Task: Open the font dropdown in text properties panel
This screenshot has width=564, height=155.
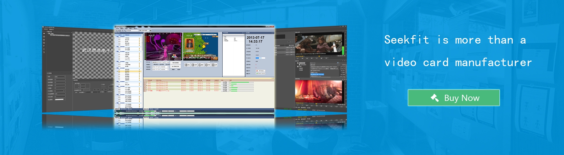Action: (60, 77)
